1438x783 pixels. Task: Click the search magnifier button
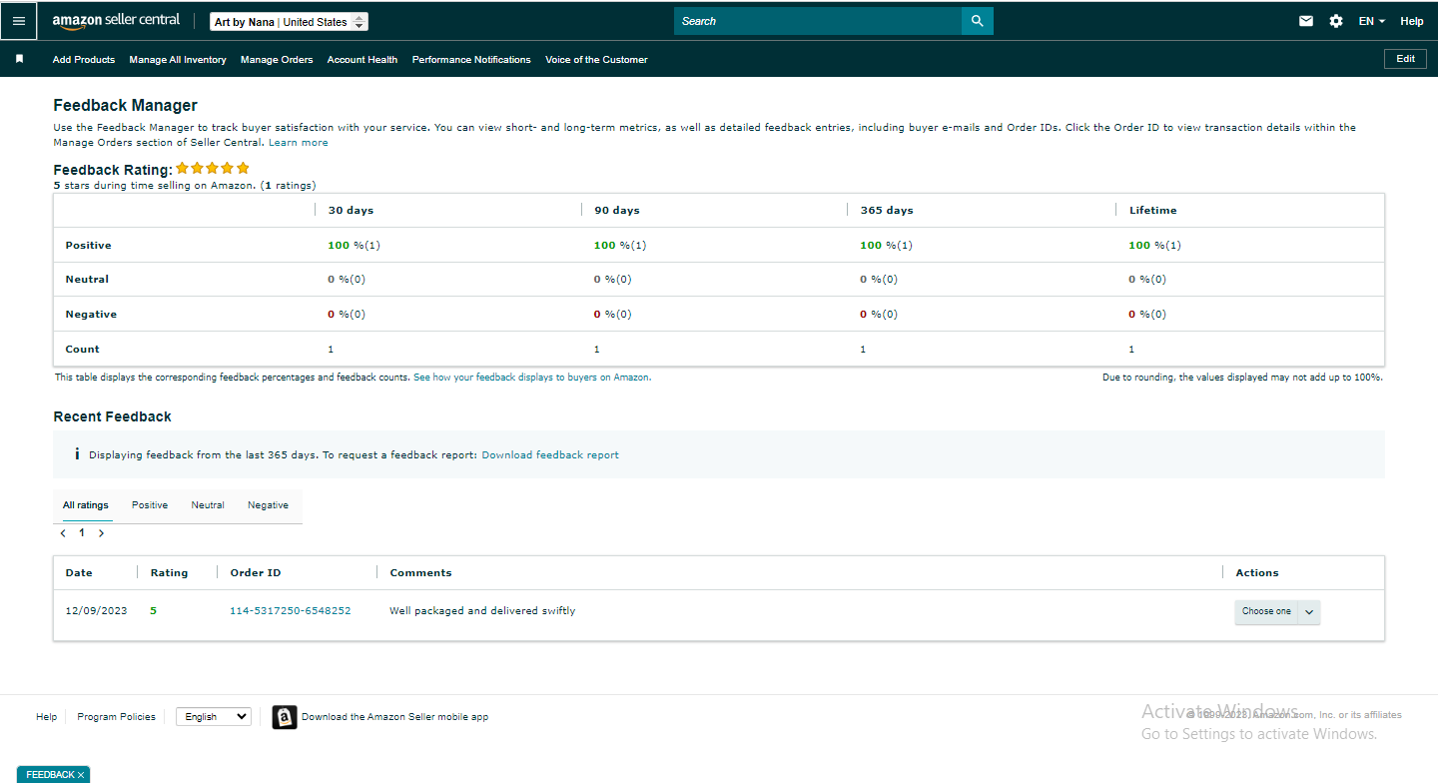[977, 21]
